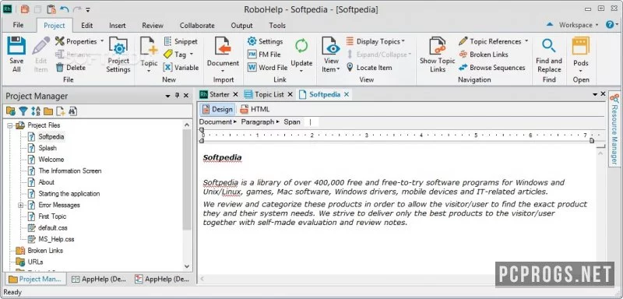Open Browse Sequences
This screenshot has height=299, width=623.
492,68
